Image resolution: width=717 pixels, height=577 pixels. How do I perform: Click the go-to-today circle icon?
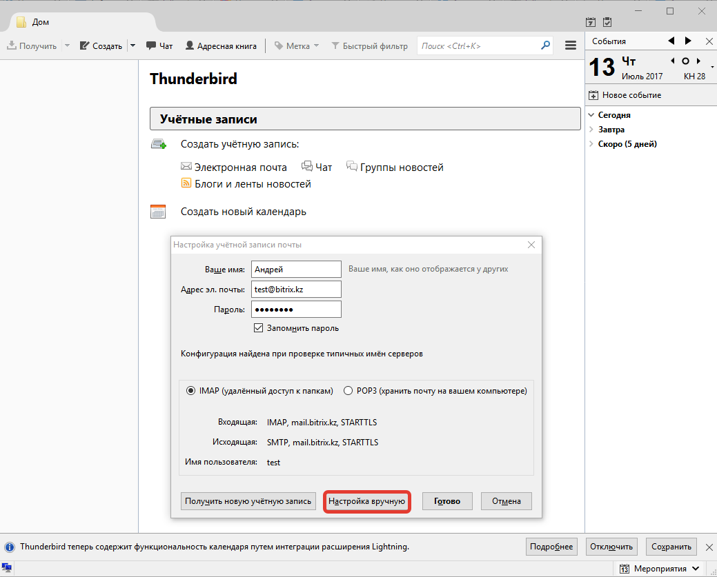click(685, 61)
